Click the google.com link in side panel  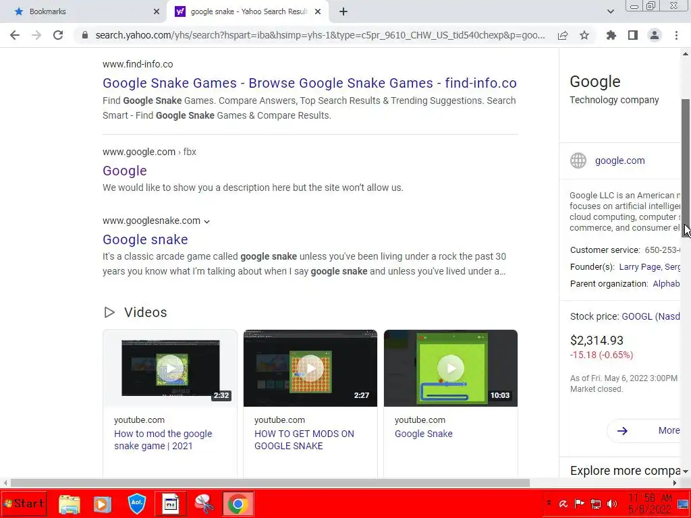(619, 161)
